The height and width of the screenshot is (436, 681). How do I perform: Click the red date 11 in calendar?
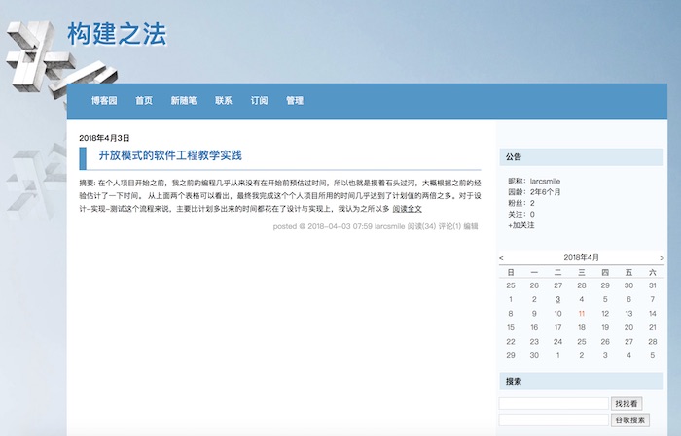click(x=581, y=314)
